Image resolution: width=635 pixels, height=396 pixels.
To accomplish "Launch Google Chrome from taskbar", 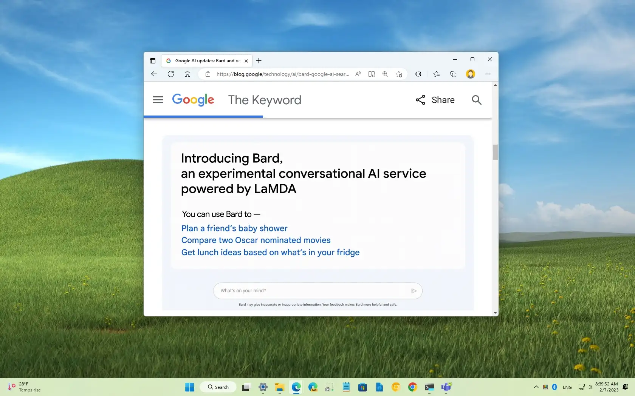I will [x=412, y=387].
